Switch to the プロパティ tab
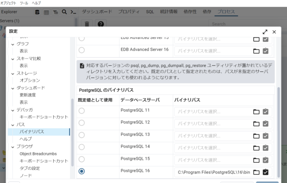The image size is (287, 183). (x=129, y=12)
